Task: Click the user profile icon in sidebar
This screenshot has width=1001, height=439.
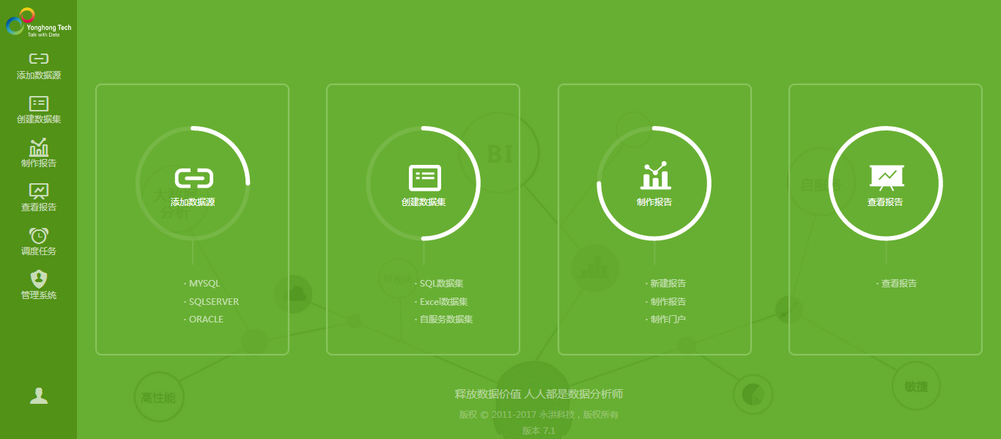Action: tap(38, 396)
